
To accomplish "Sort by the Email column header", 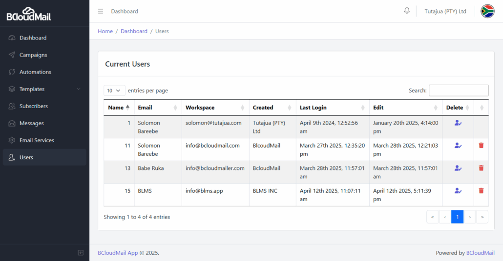I will click(158, 108).
